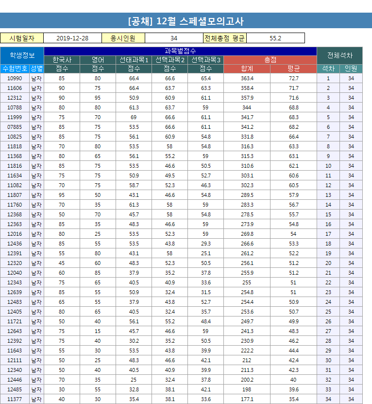The height and width of the screenshot is (404, 372).
Task: Click total score '177.1'
Action: point(247,399)
